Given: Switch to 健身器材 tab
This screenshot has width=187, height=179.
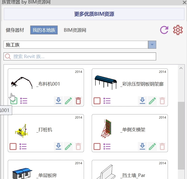Looking at the screenshot, I should (15, 30).
